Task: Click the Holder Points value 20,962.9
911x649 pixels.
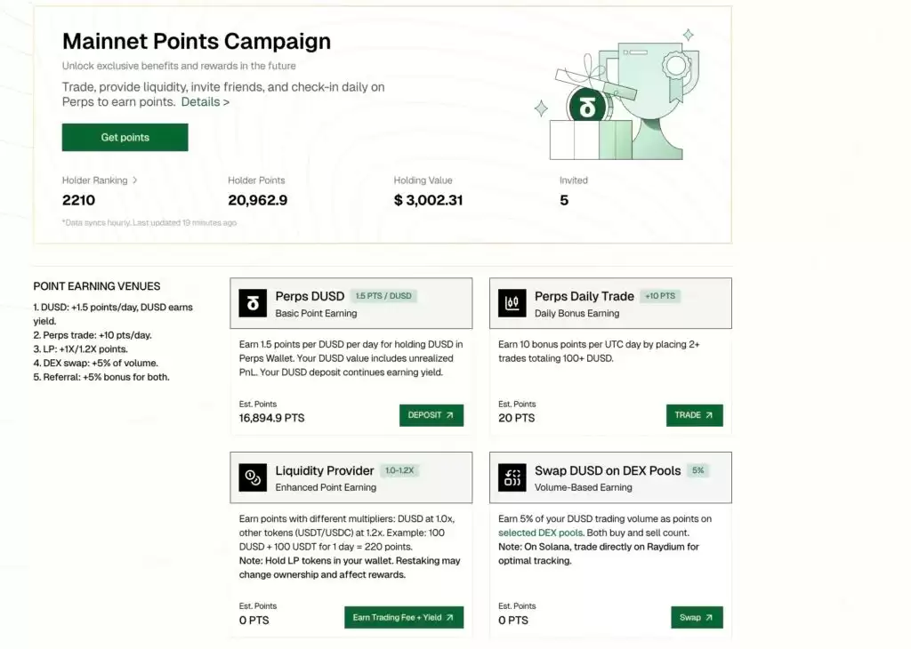Action: pos(257,200)
